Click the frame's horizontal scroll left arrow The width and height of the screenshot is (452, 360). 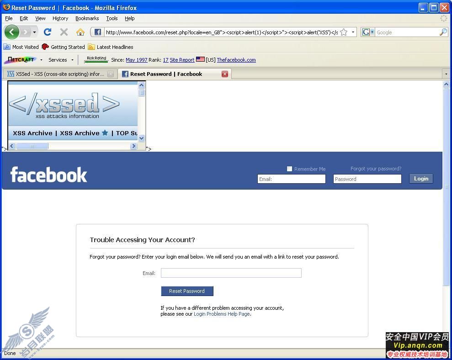tap(12, 146)
